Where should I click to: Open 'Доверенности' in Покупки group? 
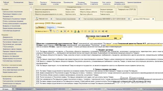click(x=8, y=37)
